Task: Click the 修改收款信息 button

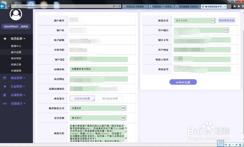Action: coord(227,20)
